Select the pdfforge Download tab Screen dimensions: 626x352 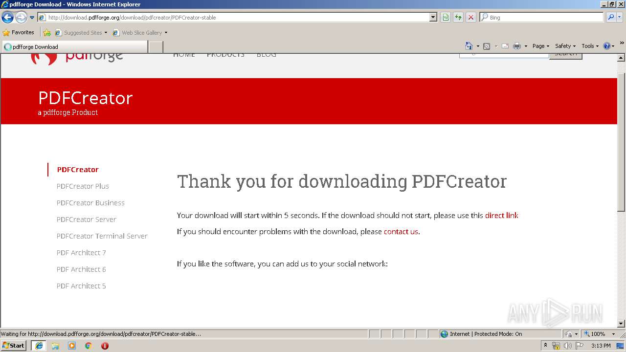click(x=74, y=47)
